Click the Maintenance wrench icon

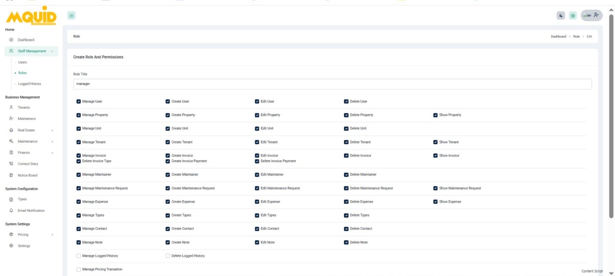(x=11, y=141)
